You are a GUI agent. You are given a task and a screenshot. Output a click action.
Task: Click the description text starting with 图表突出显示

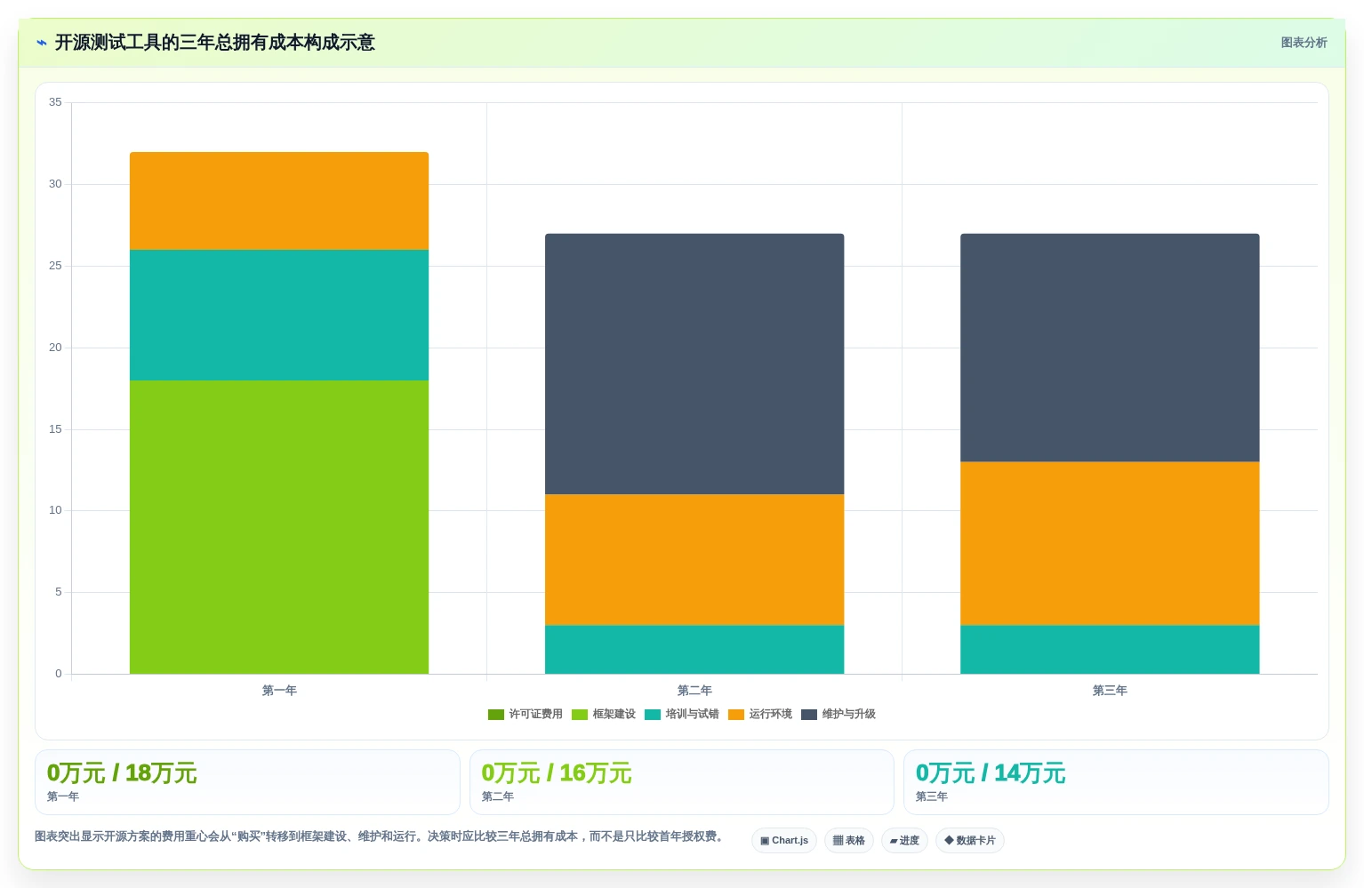(381, 836)
